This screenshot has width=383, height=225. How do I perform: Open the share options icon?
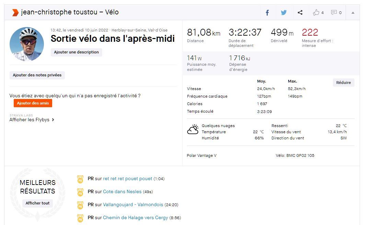pos(300,13)
